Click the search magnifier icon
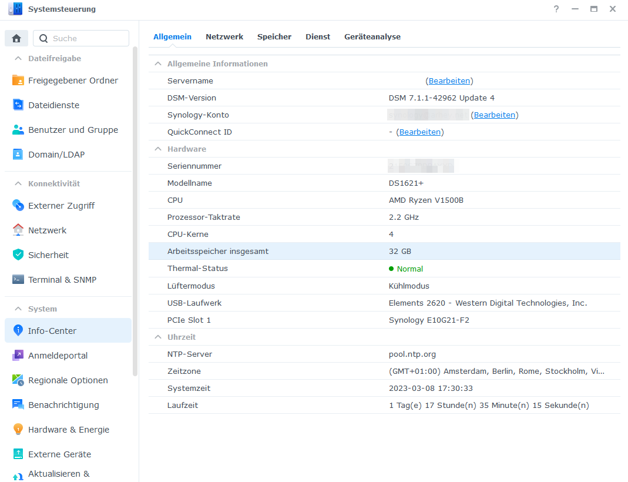 click(43, 38)
